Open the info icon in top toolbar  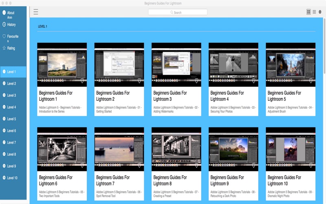tap(320, 12)
